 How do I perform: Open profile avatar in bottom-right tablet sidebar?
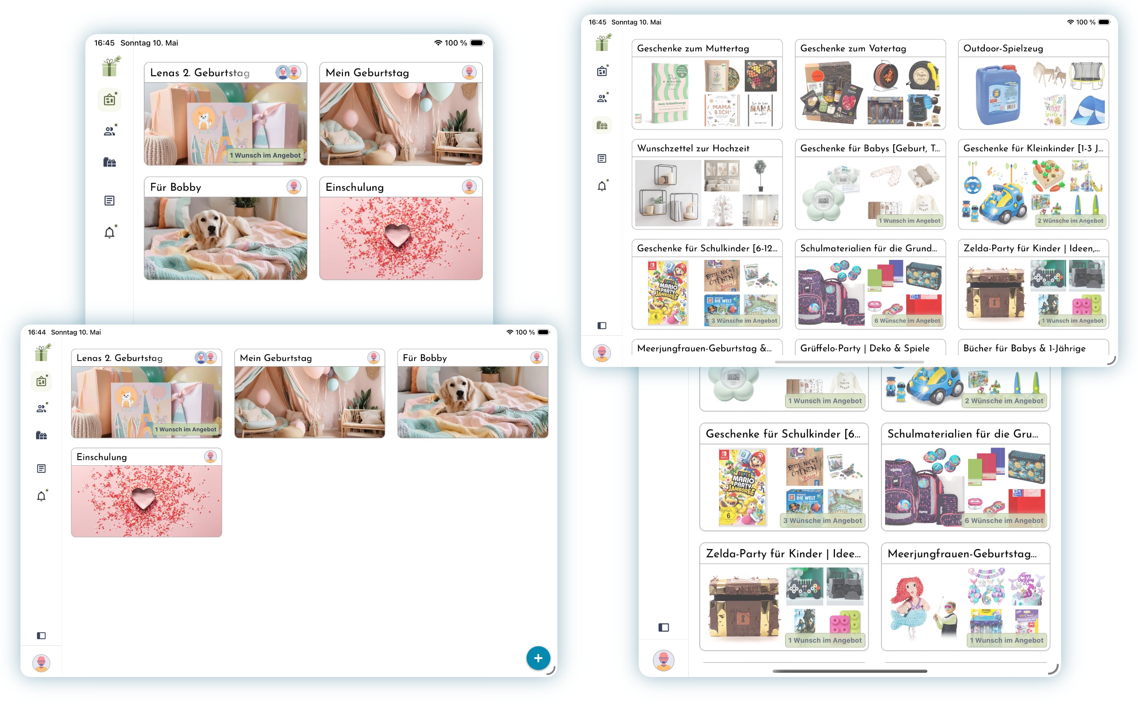663,661
